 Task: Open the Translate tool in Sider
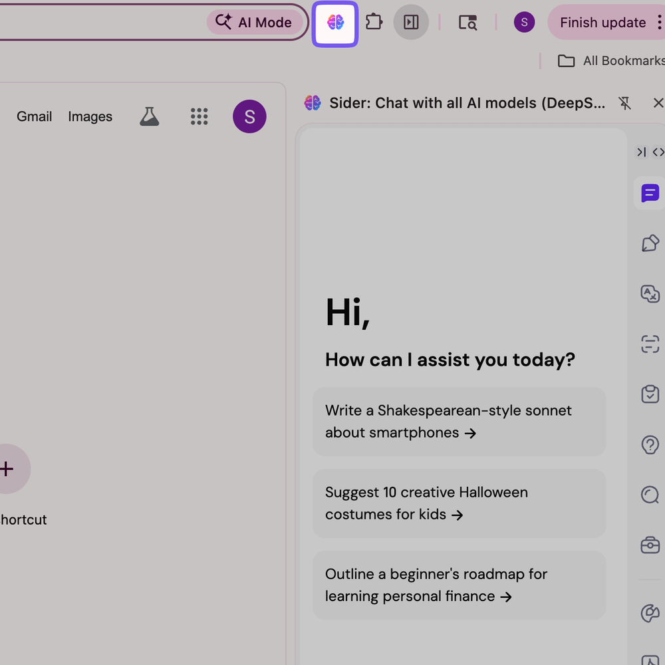pos(650,293)
